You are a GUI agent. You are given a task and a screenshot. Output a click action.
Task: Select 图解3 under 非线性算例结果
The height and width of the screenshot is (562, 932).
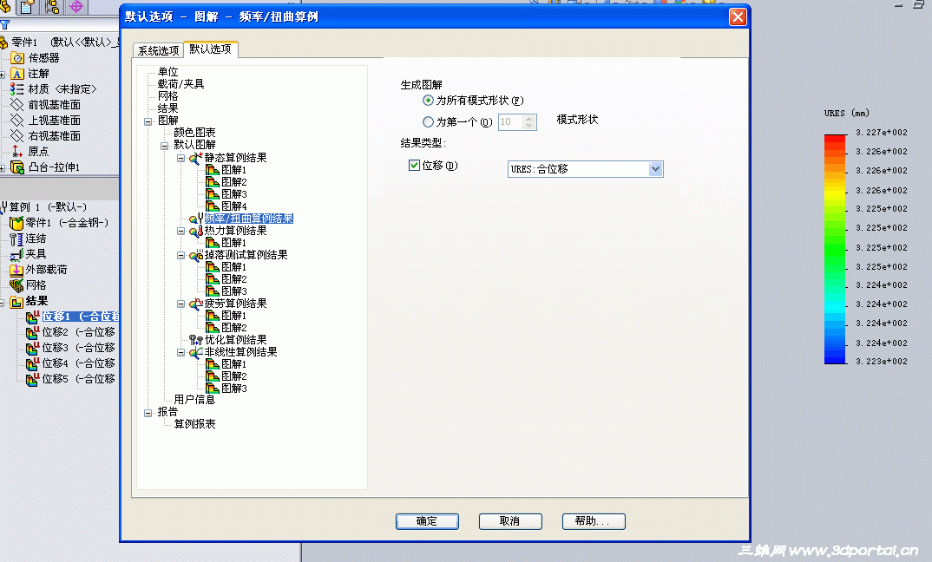[234, 389]
